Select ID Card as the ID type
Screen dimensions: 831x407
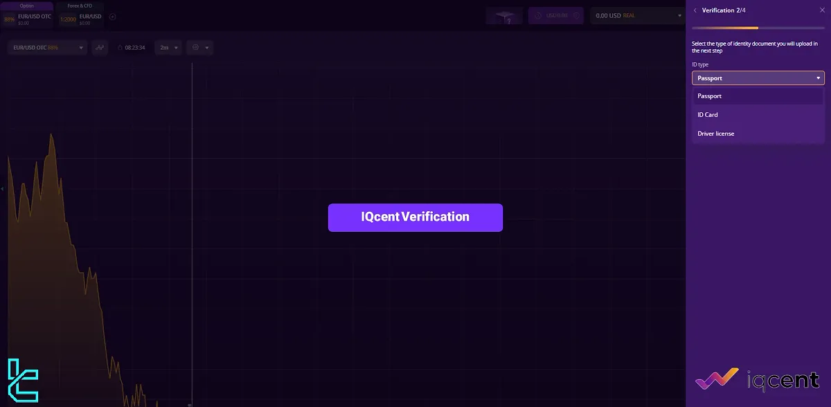click(708, 114)
